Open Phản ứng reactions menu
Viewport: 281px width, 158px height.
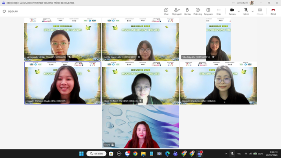[x=198, y=11]
